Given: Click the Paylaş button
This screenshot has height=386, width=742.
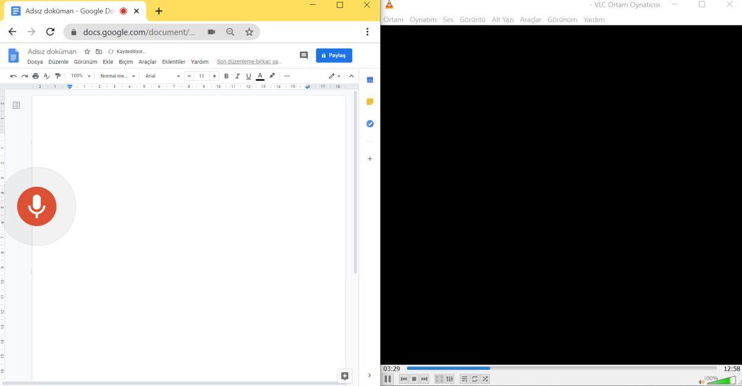Looking at the screenshot, I should (334, 55).
